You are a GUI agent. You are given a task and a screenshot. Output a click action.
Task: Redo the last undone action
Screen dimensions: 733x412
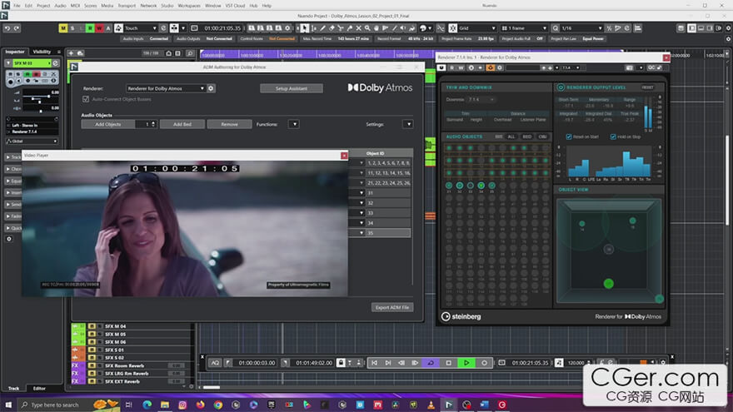17,28
